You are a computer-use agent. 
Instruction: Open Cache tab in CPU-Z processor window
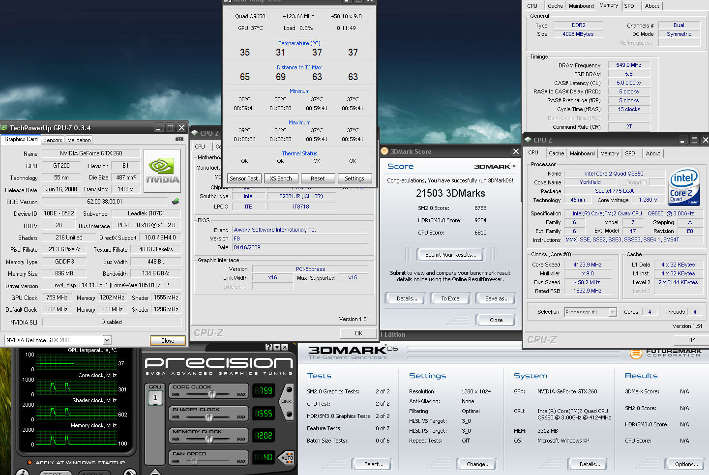coord(556,153)
